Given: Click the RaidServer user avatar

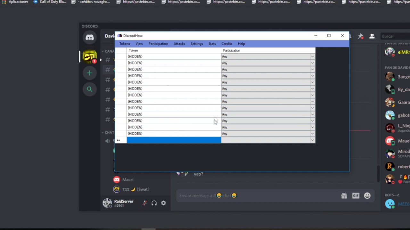Looking at the screenshot, I should 107,203.
